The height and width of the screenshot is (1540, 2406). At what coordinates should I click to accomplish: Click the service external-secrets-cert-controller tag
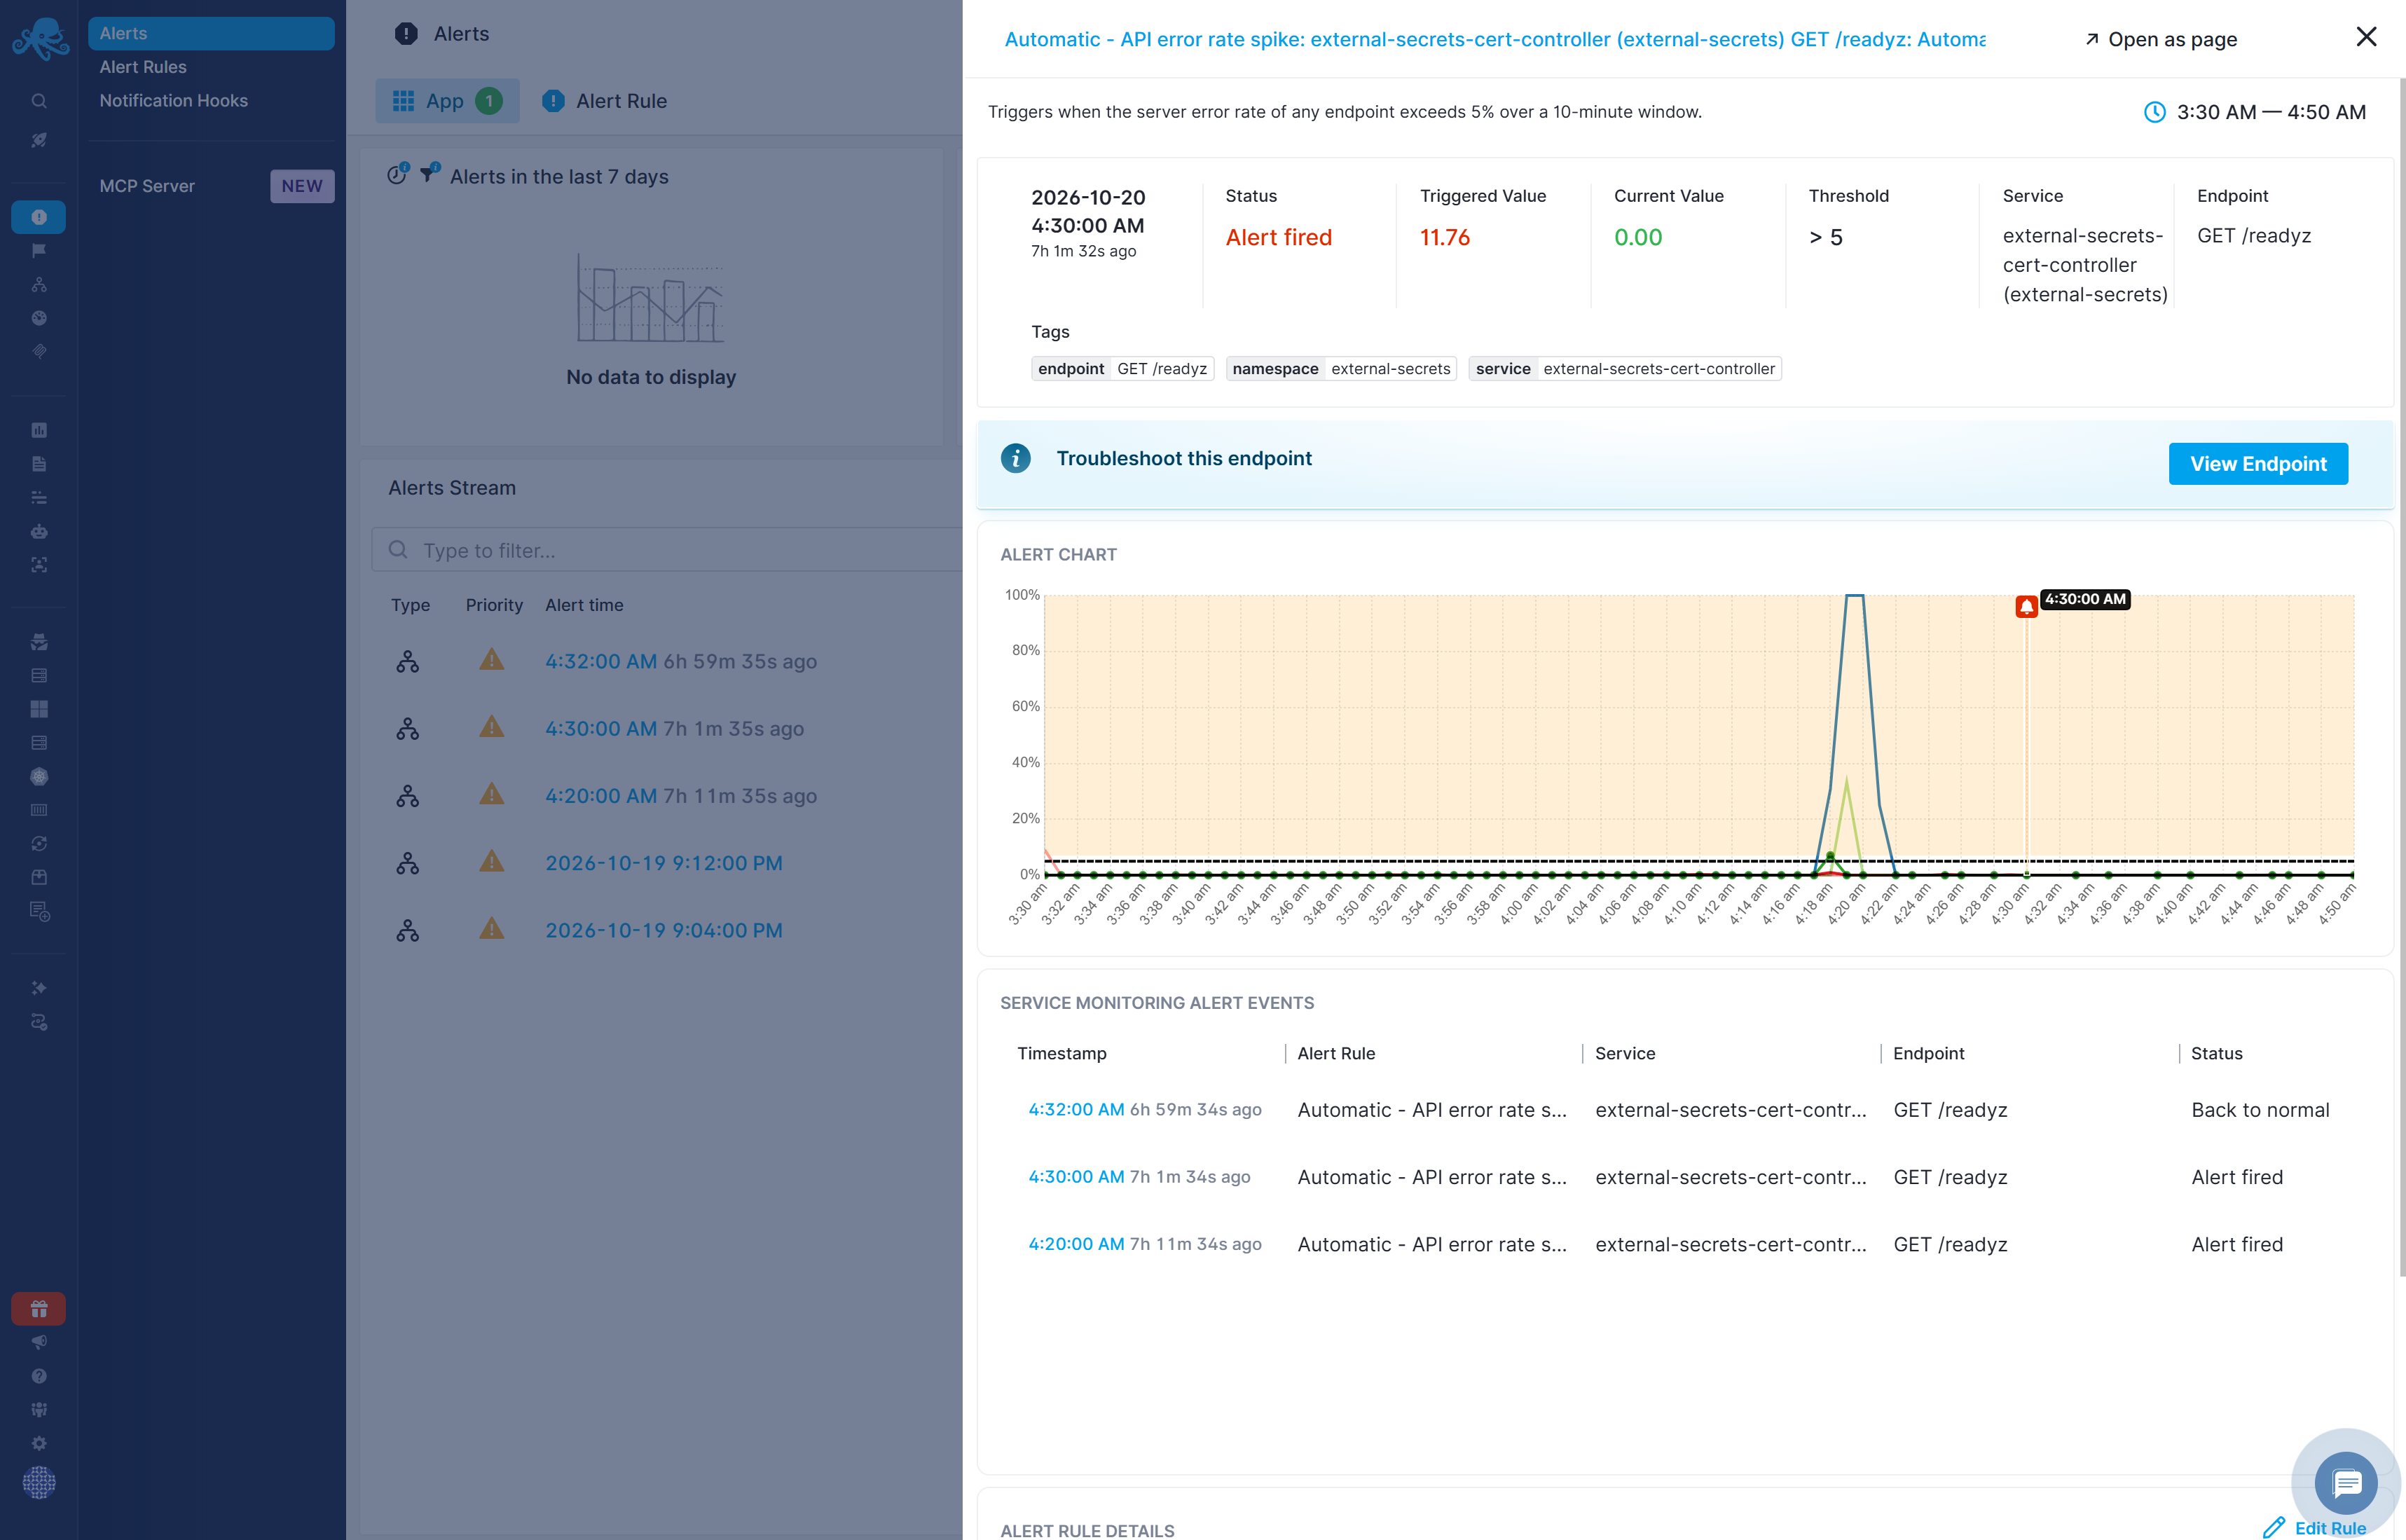point(1624,369)
